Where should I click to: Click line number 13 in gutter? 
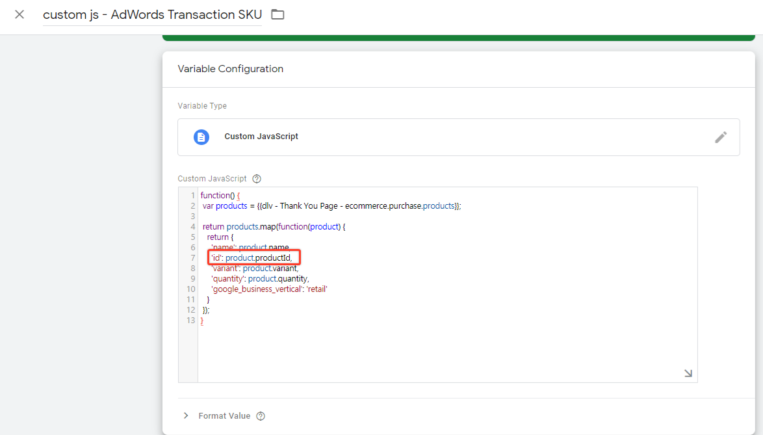190,320
